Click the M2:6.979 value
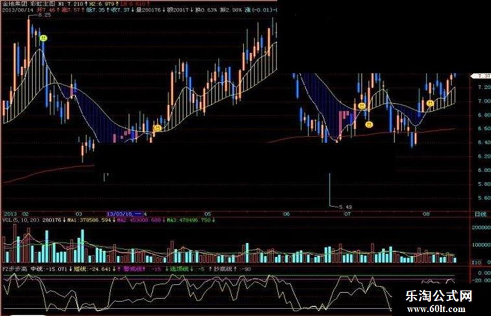 [101, 4]
